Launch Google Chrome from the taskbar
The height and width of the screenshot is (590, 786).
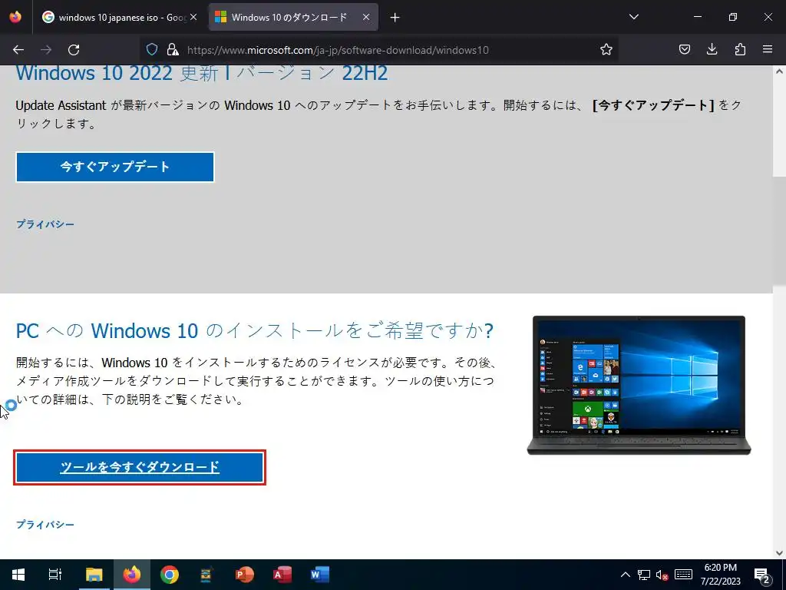[170, 575]
